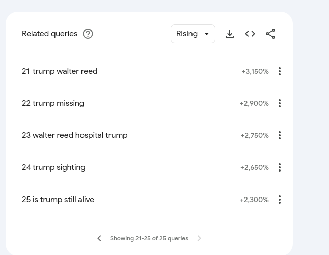329x255 pixels.
Task: Open the Rising sort dropdown
Action: click(x=193, y=34)
